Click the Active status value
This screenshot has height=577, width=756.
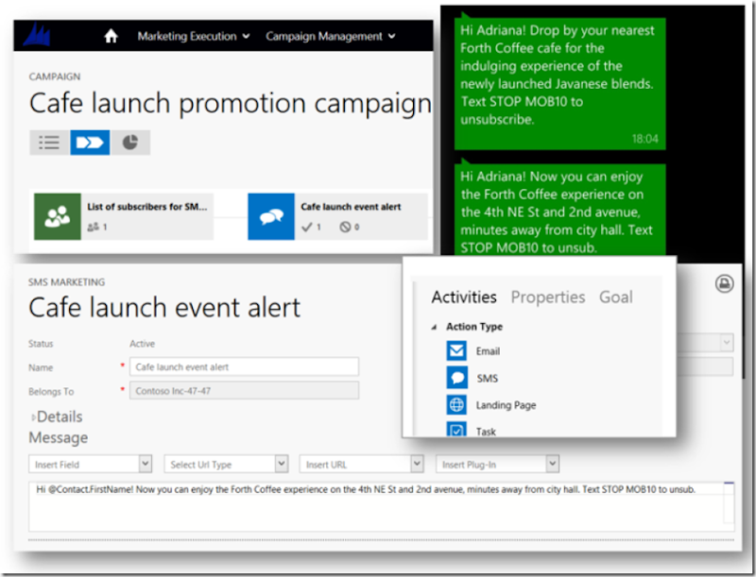click(143, 344)
